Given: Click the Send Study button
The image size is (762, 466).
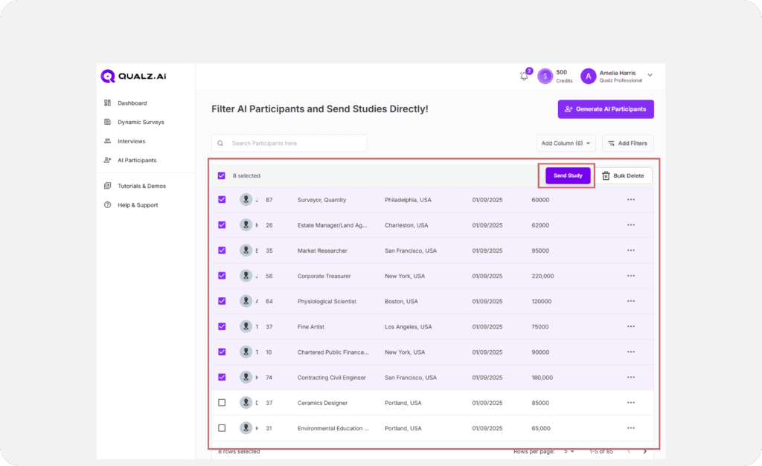Looking at the screenshot, I should pyautogui.click(x=568, y=175).
